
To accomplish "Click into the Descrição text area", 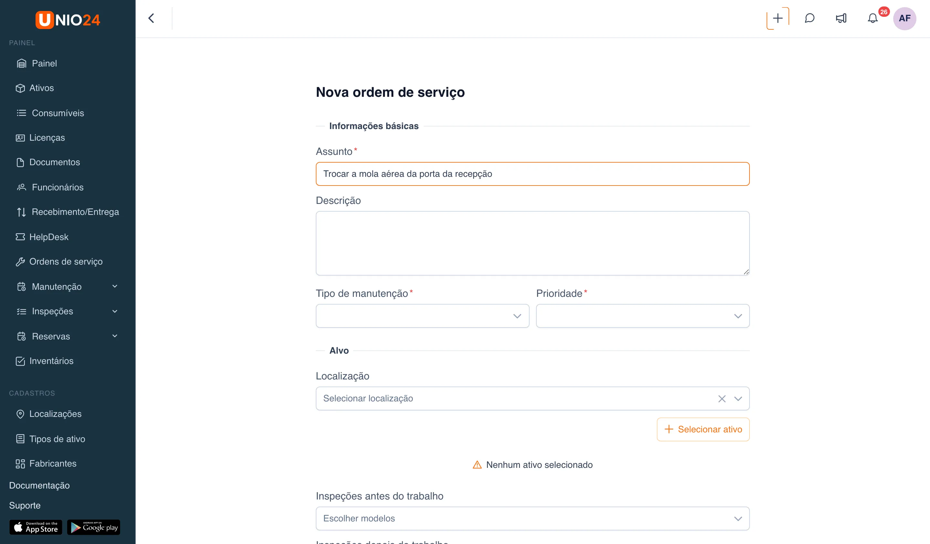I will click(532, 243).
